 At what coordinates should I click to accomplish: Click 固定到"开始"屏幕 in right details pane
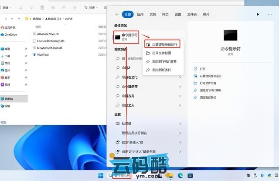(x=210, y=90)
